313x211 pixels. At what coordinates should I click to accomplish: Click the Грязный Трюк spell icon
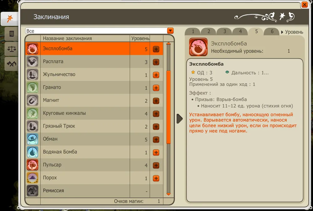pos(33,126)
